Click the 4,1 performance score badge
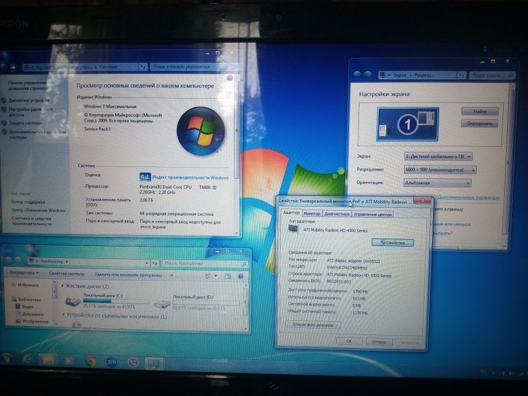Image resolution: width=528 pixels, height=396 pixels. 145,177
